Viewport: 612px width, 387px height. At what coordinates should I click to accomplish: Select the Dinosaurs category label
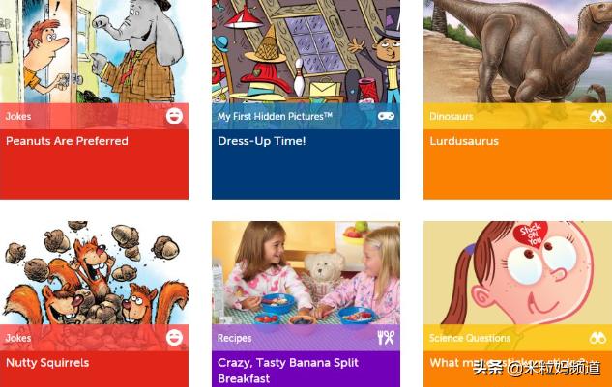coord(452,116)
